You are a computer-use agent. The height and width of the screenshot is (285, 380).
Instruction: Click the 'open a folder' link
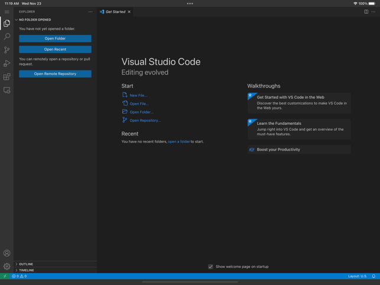179,142
